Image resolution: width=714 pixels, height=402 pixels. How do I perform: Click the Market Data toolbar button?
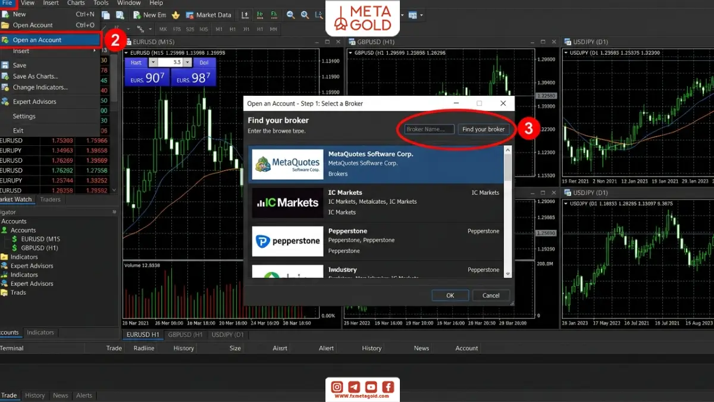(x=208, y=15)
